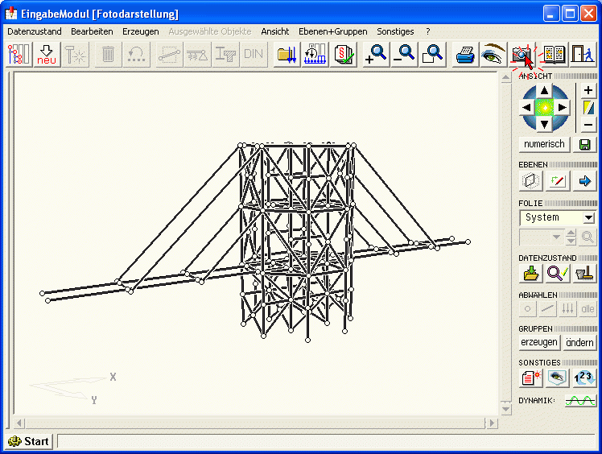Click the bucket and broom clean-up icon
The width and height of the screenshot is (602, 454).
coord(584,274)
